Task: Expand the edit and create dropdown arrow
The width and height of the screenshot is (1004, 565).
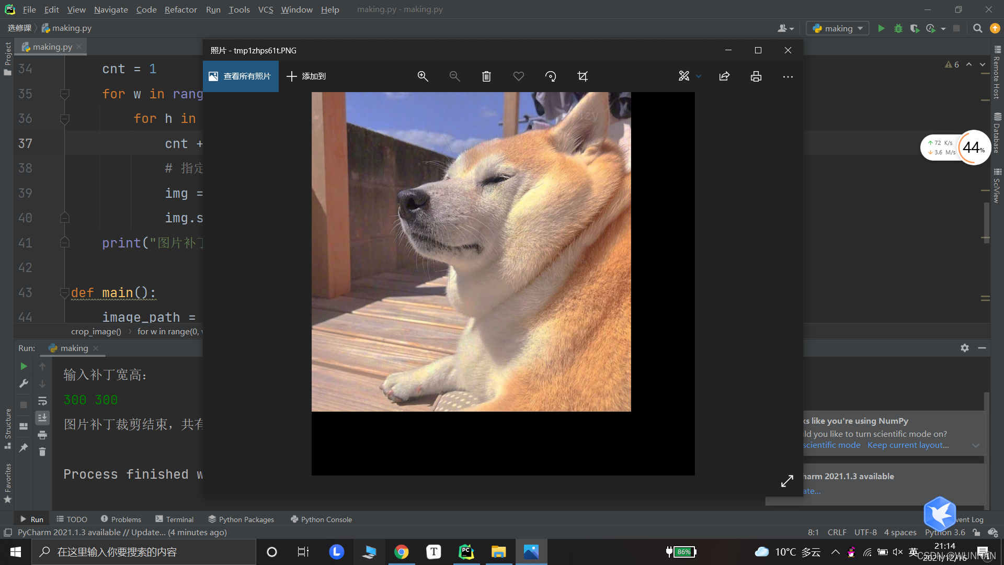Action: pyautogui.click(x=699, y=76)
